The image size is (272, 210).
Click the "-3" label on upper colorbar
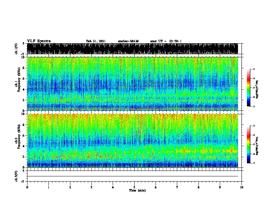click(253, 69)
